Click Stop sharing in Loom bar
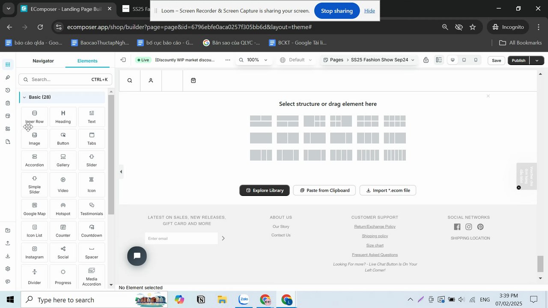Image resolution: width=548 pixels, height=308 pixels. pyautogui.click(x=337, y=11)
